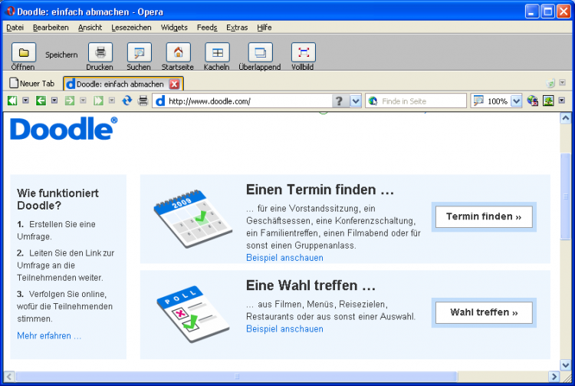Open the 100% zoom level dropdown
This screenshot has width=575, height=386.
click(516, 101)
